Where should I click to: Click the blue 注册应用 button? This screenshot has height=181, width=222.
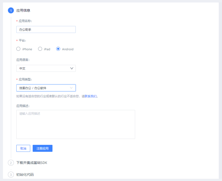click(x=42, y=148)
